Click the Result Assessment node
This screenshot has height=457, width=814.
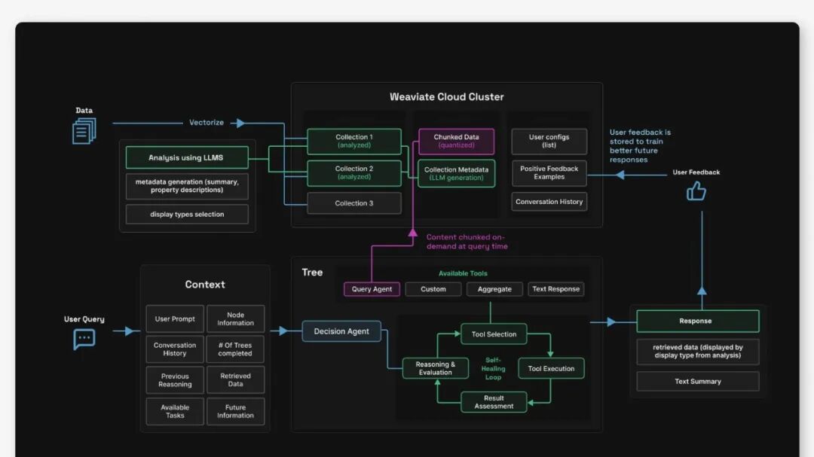pos(494,402)
